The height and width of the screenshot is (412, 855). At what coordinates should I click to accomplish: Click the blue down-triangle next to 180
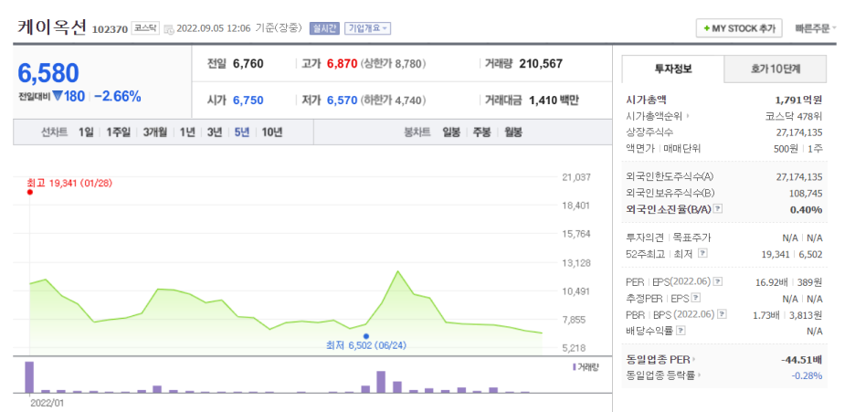[58, 97]
